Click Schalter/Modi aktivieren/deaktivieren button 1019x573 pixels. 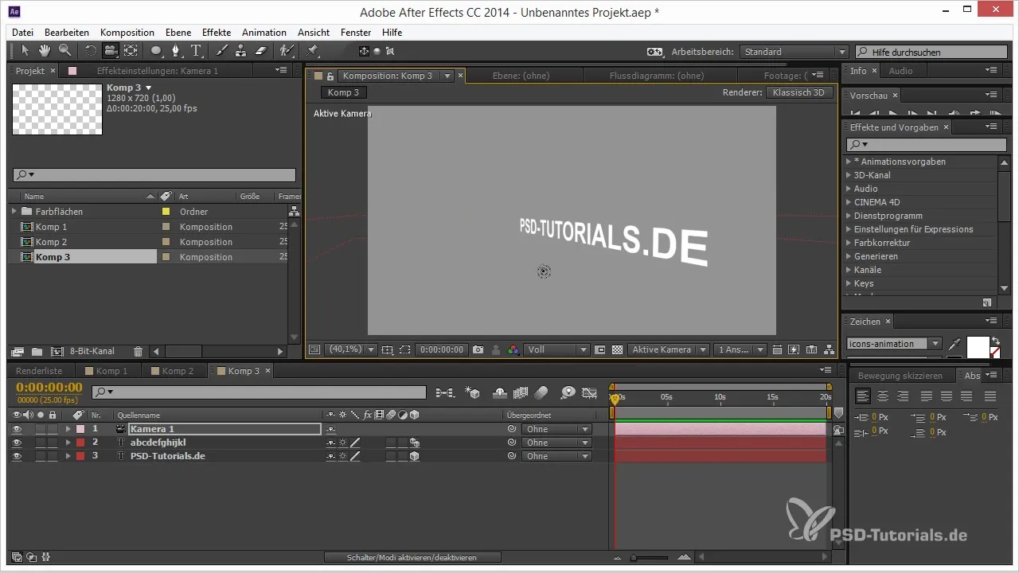tap(412, 557)
